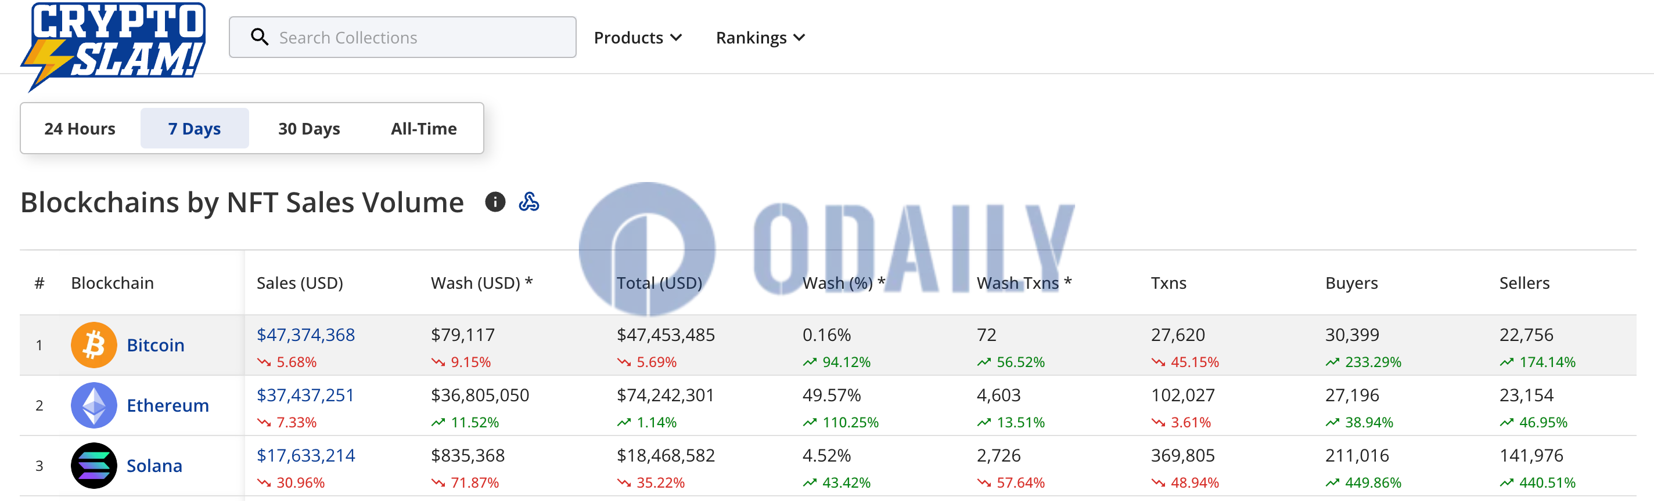Click Solana wash value $835,368
Image resolution: width=1654 pixels, height=501 pixels.
468,455
